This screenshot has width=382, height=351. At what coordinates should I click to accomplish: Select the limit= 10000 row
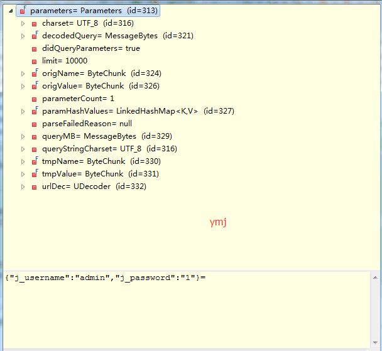point(65,61)
